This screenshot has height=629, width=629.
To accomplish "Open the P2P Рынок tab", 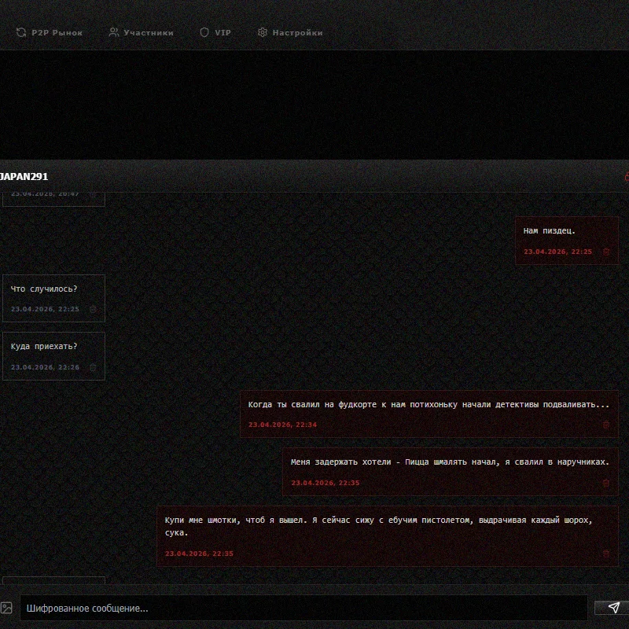I will point(57,33).
